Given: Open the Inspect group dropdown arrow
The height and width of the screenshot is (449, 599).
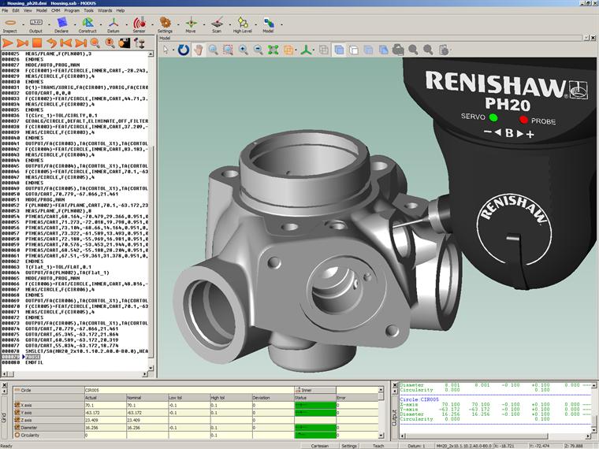Looking at the screenshot, I should (x=24, y=24).
